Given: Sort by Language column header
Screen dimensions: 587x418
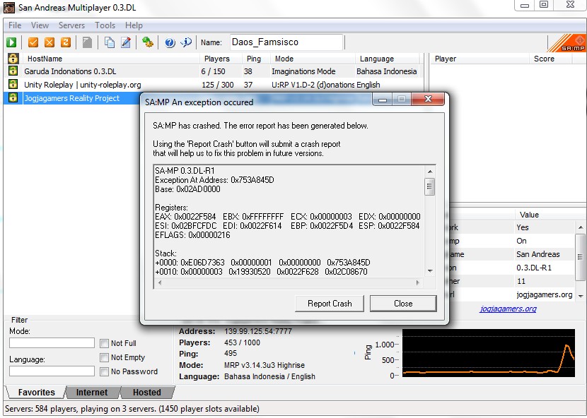Looking at the screenshot, I should 387,59.
